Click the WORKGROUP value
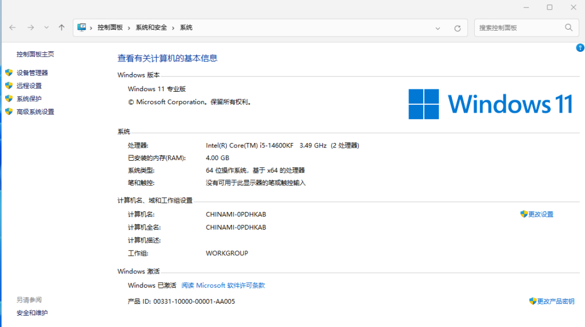Image resolution: width=585 pixels, height=327 pixels. pyautogui.click(x=227, y=254)
